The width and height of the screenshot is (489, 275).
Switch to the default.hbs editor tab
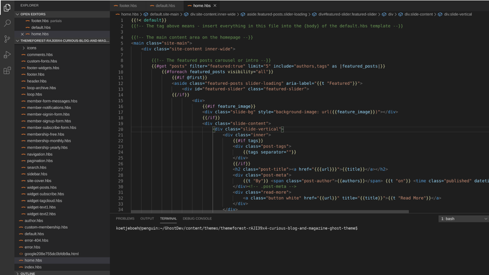[165, 5]
